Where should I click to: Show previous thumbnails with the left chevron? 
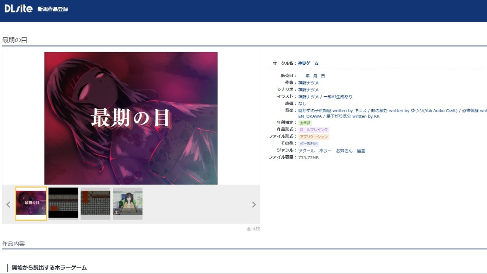(x=8, y=204)
